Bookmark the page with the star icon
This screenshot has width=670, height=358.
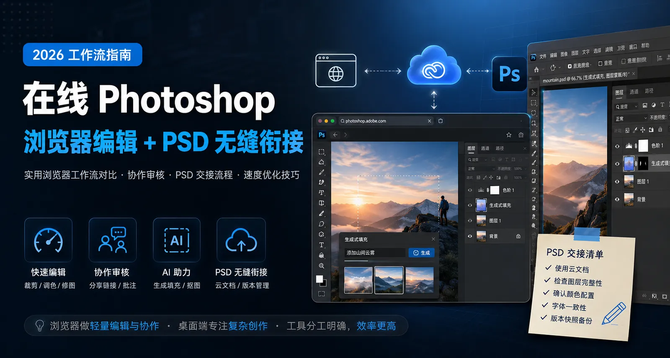[x=509, y=135]
